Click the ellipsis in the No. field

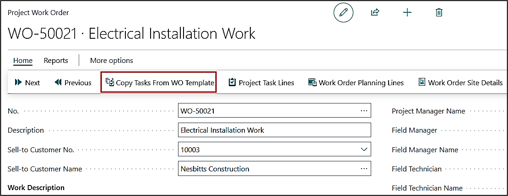coord(364,111)
